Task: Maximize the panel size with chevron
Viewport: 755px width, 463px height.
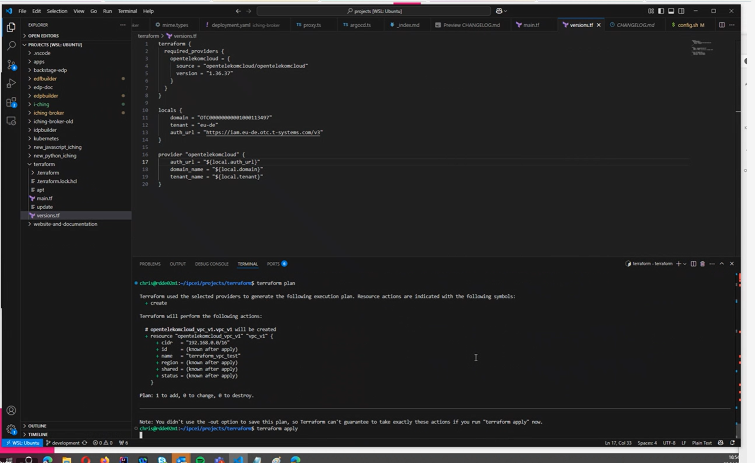Action: (x=722, y=264)
